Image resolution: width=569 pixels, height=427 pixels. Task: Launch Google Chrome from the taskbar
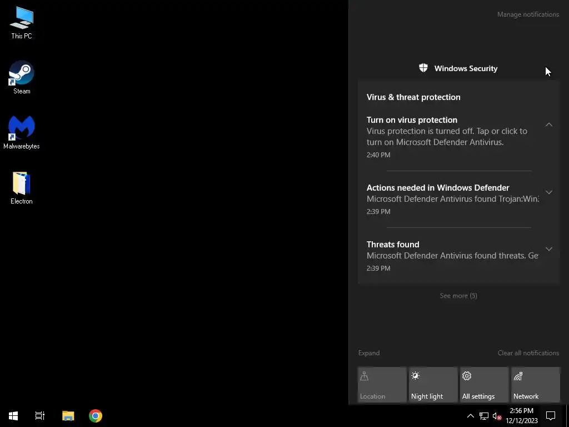(96, 415)
